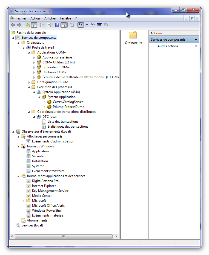Select the Pdump.ProcessDump component
The height and width of the screenshot is (255, 209).
point(68,107)
